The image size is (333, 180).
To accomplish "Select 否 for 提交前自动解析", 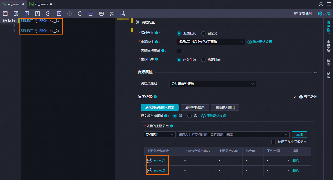I will 190,116.
